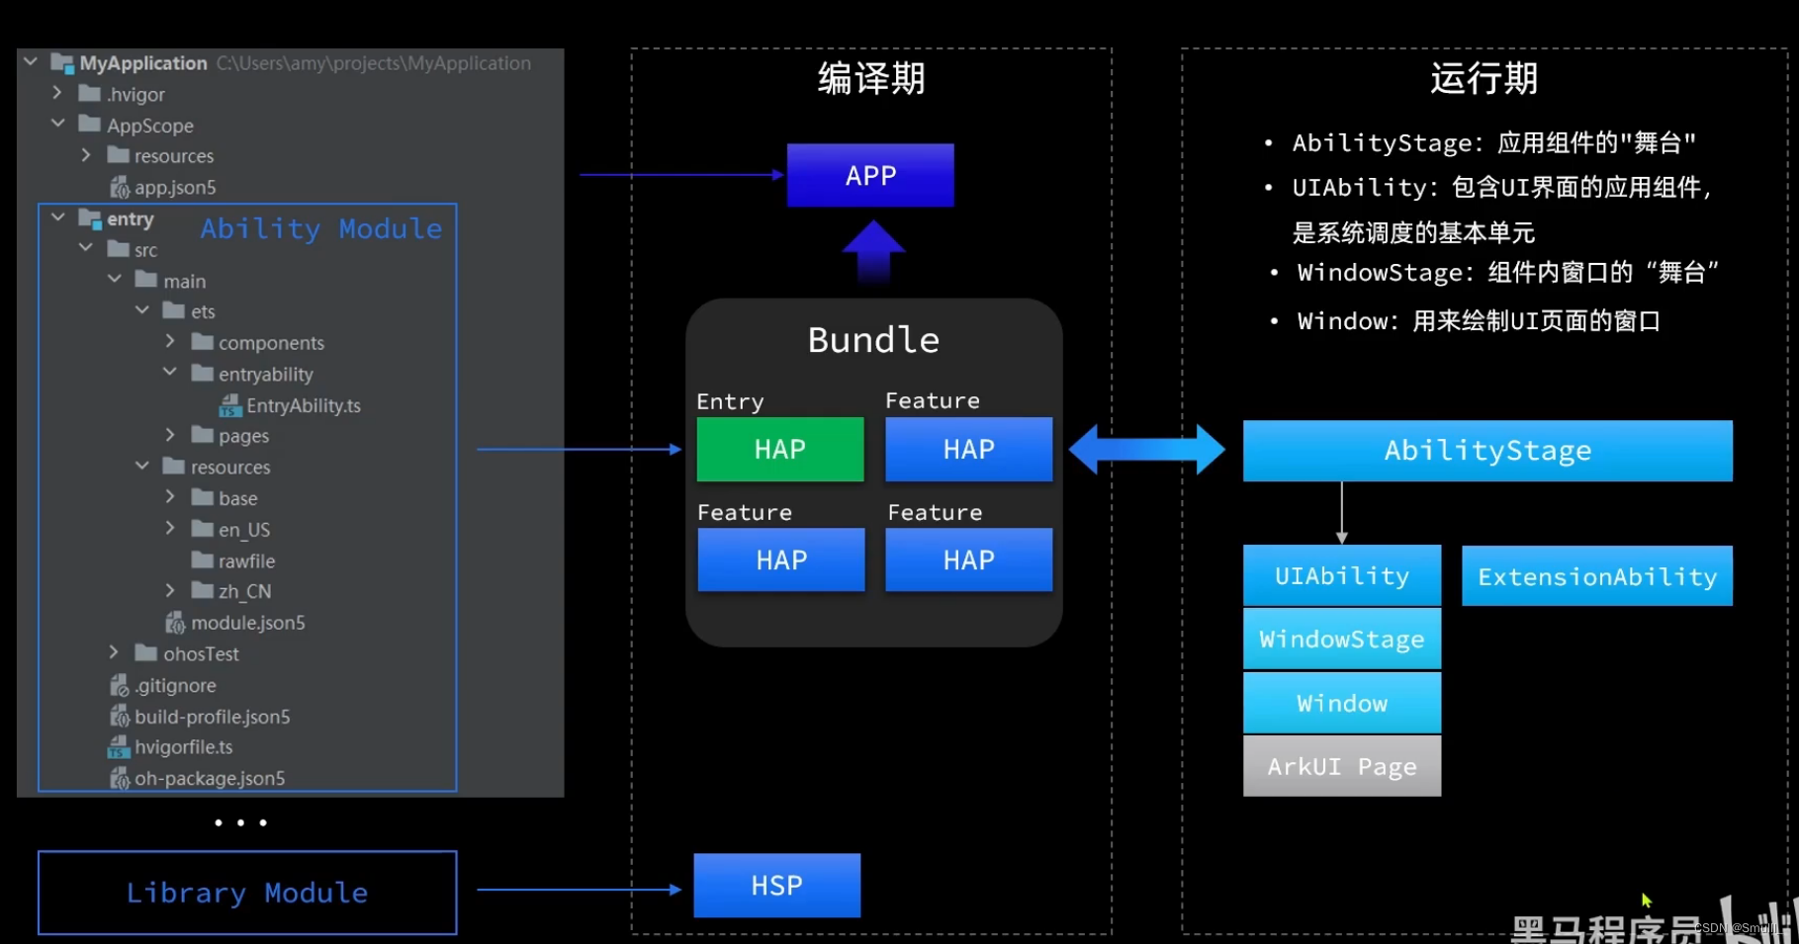Click the entry resources folder icon

tap(174, 467)
